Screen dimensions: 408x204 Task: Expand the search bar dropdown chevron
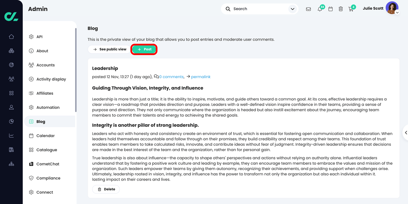pos(292,8)
